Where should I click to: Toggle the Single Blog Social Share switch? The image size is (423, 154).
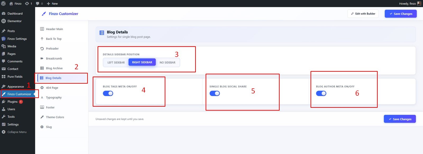click(x=215, y=93)
